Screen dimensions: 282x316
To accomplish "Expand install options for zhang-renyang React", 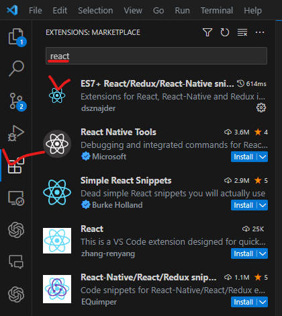I will 263,253.
